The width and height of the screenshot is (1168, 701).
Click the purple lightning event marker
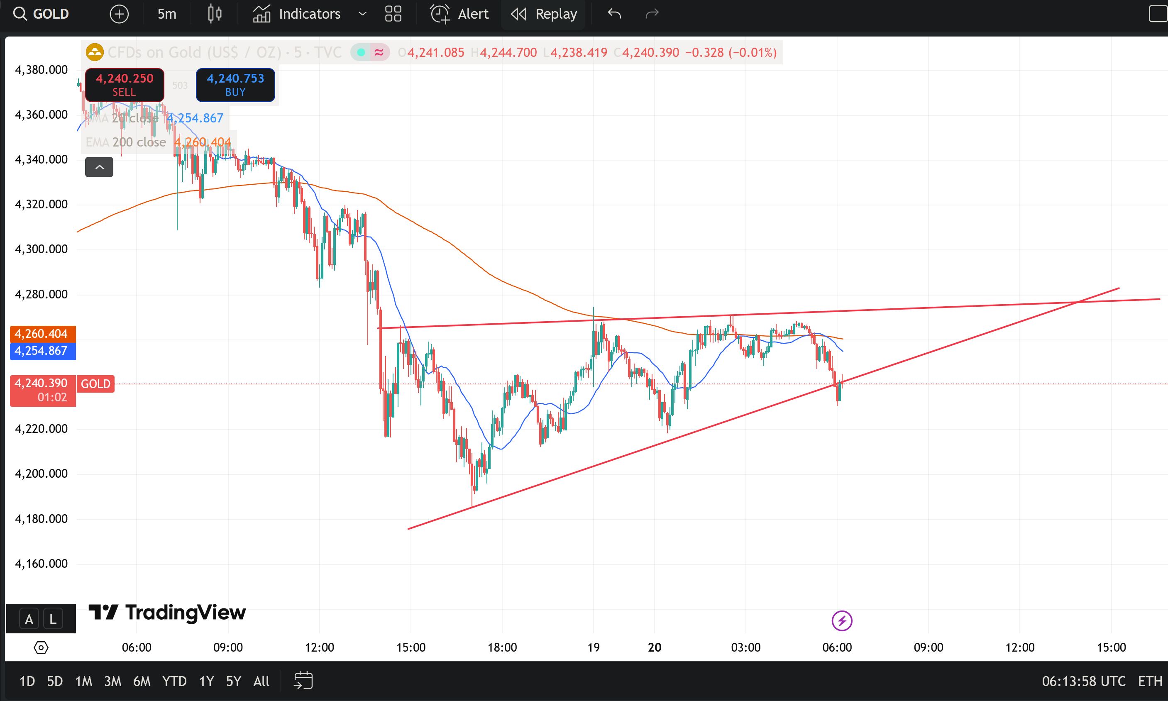point(842,621)
